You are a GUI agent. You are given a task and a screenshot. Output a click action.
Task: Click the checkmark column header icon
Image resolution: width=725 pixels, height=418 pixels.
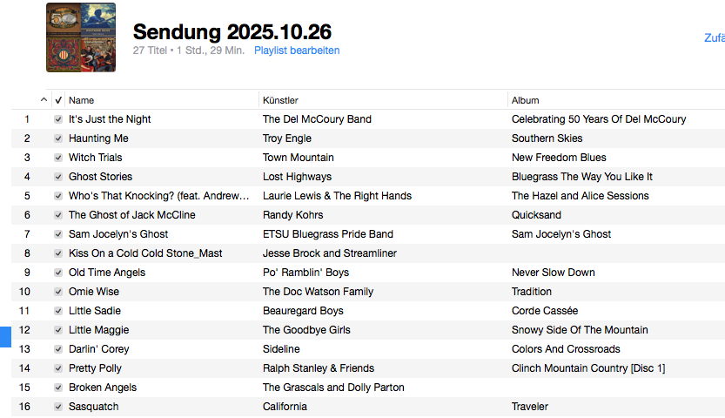[x=58, y=100]
